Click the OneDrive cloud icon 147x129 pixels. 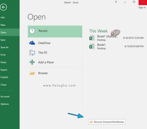click(32, 43)
